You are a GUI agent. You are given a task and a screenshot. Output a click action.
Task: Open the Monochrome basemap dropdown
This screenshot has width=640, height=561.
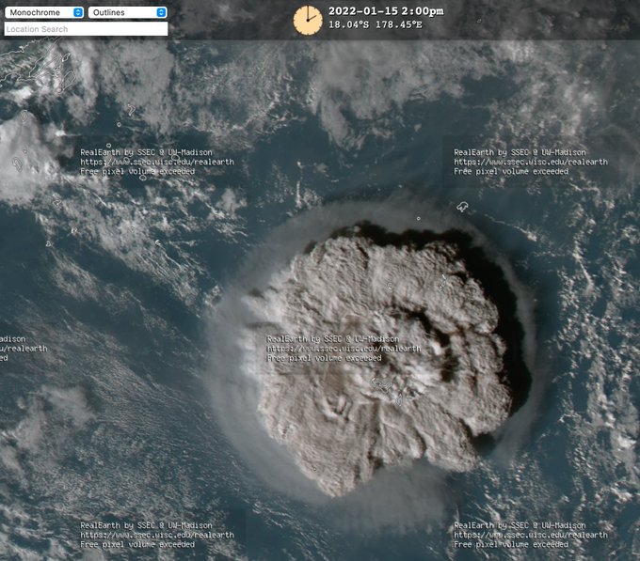tap(44, 12)
